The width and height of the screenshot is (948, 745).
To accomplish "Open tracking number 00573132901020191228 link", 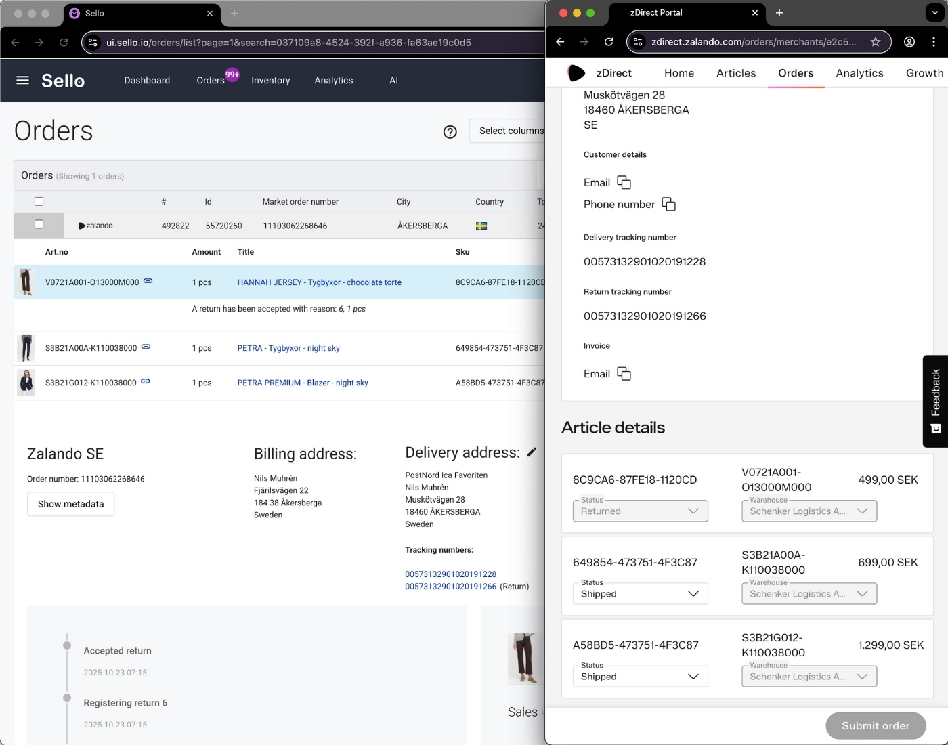I will click(x=450, y=574).
